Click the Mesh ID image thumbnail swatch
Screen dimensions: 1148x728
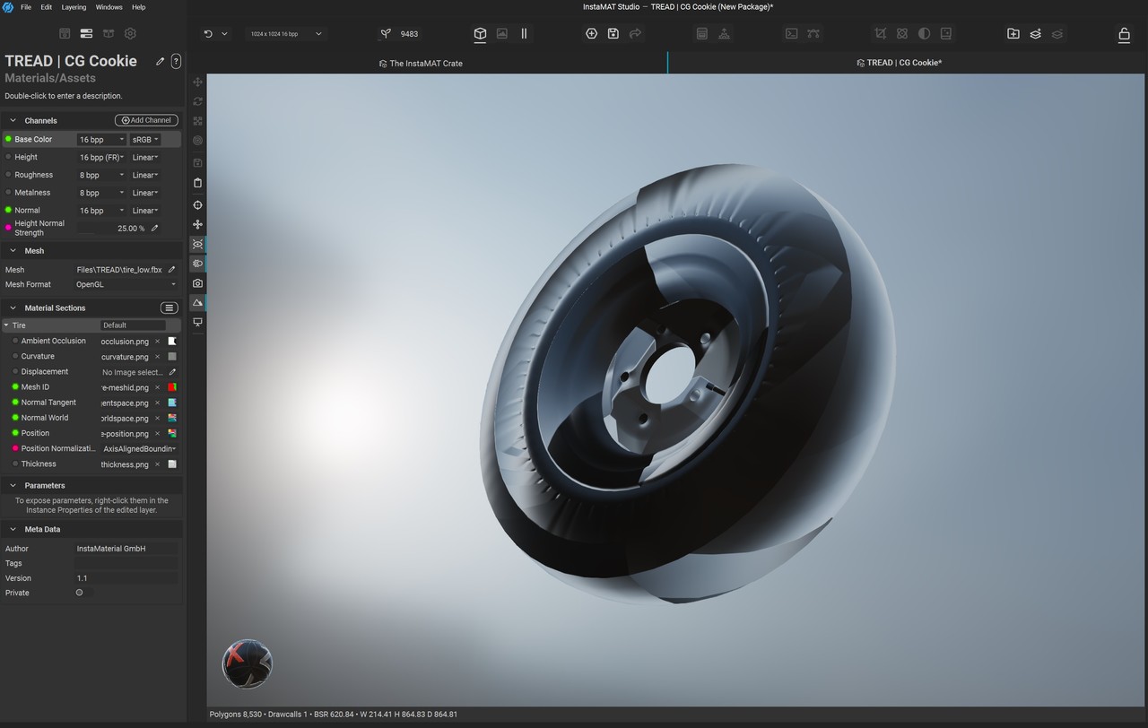pos(172,387)
